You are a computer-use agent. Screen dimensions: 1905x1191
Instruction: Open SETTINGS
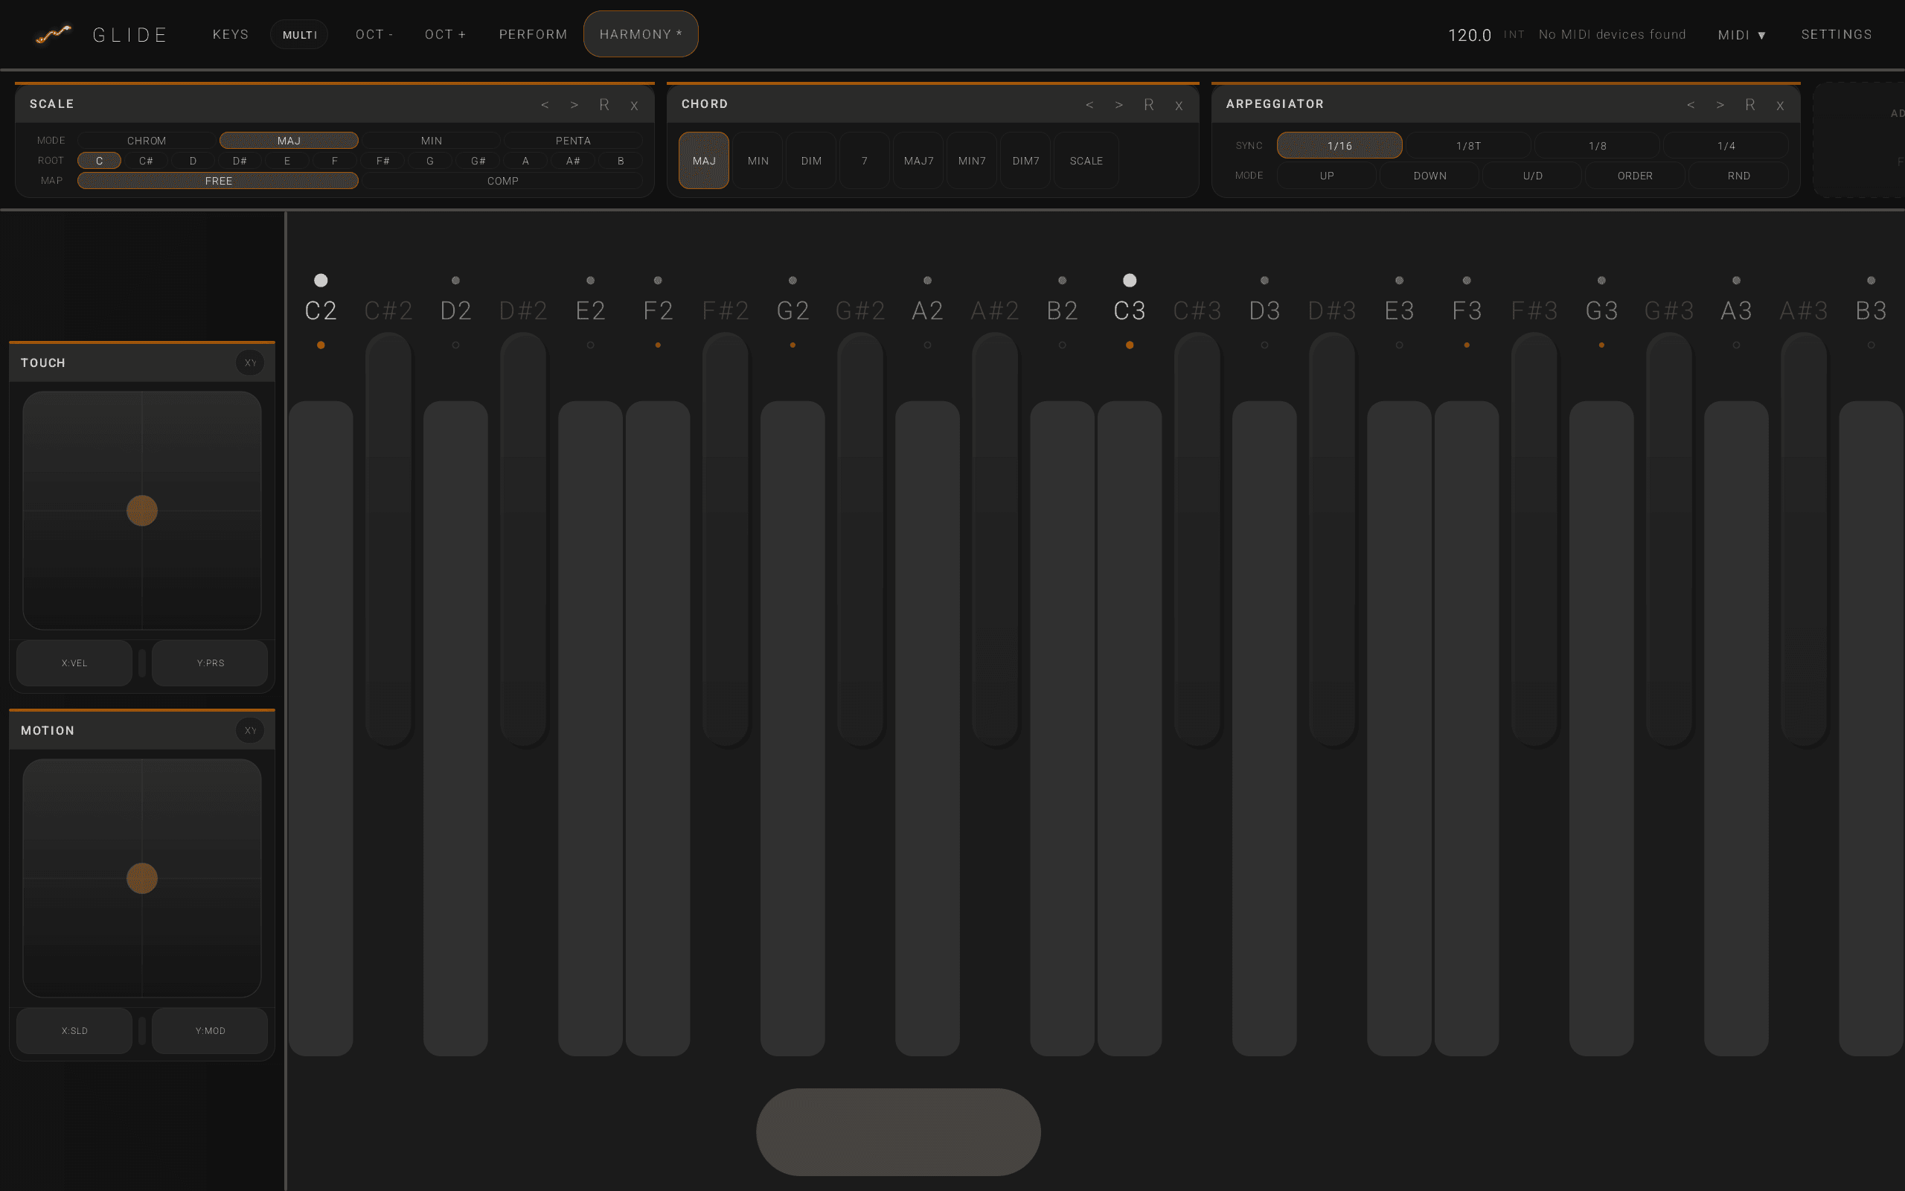[x=1837, y=35]
